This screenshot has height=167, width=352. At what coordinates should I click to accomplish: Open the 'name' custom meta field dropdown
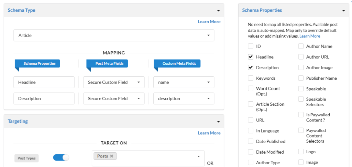coord(184,82)
